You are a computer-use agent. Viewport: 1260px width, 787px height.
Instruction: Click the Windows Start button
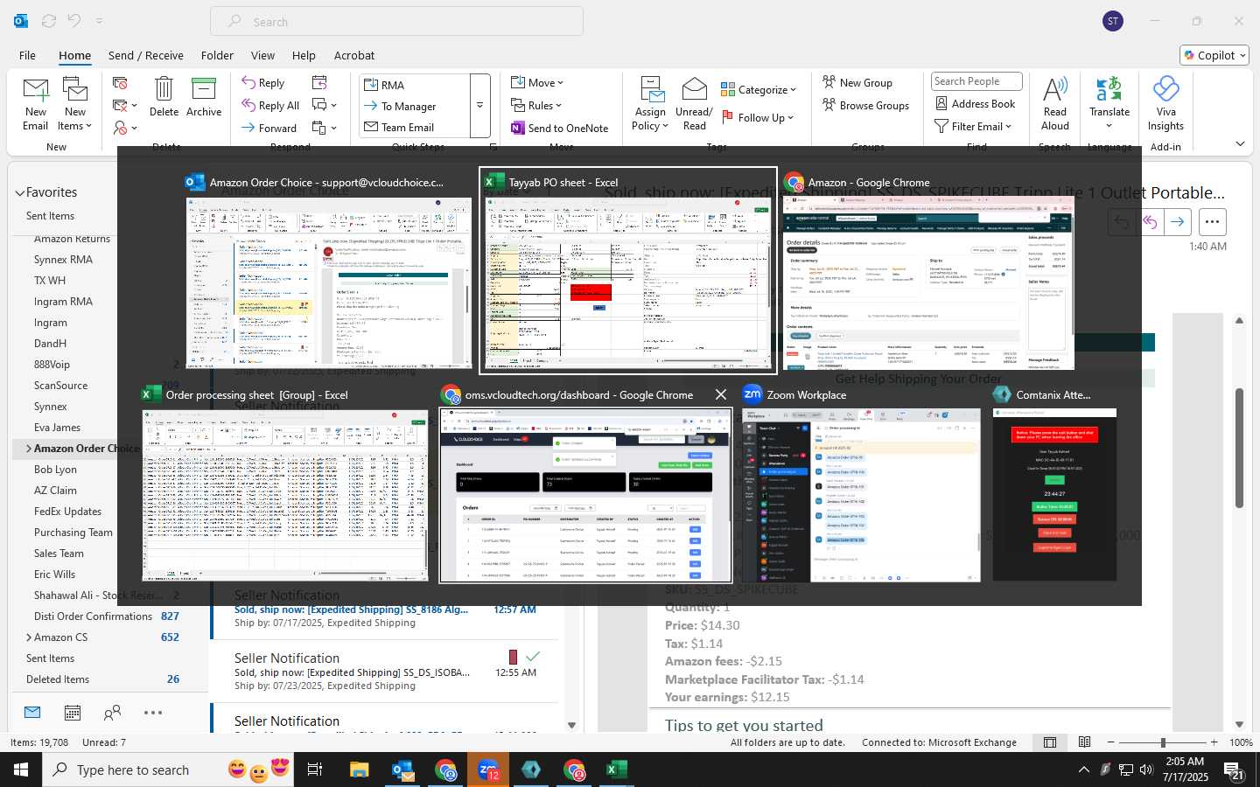(x=21, y=770)
